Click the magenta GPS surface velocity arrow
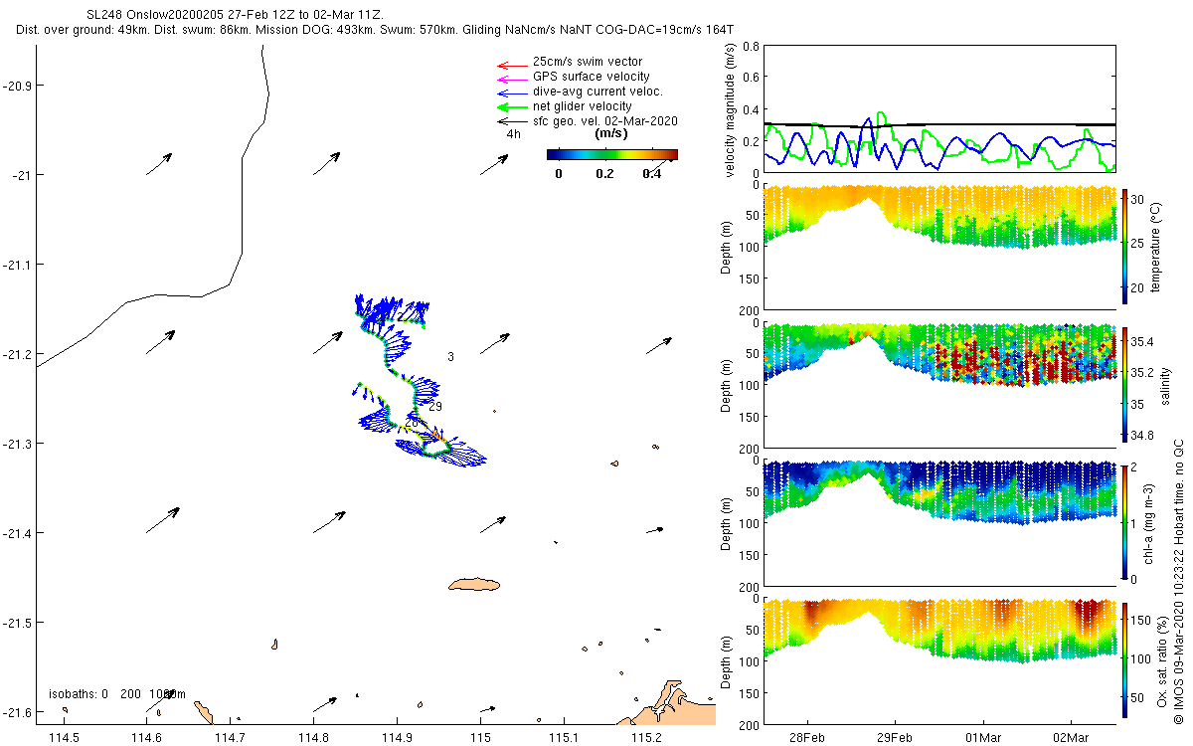The height and width of the screenshot is (746, 1193). pos(510,78)
